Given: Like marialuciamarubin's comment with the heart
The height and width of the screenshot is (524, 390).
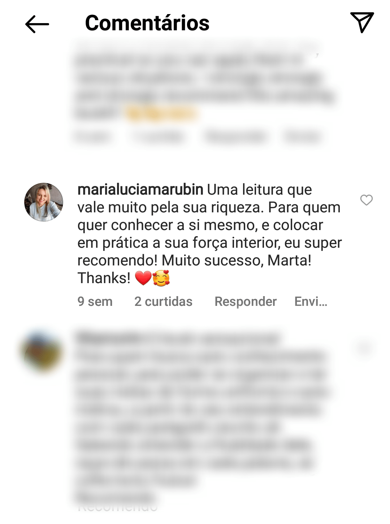Looking at the screenshot, I should coord(366,200).
